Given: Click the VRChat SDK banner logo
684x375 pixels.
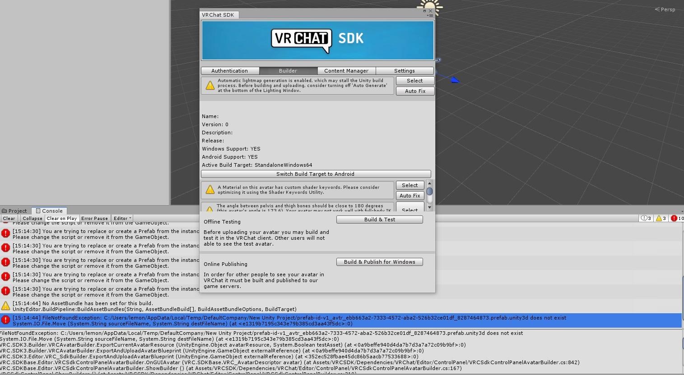Looking at the screenshot, I should [x=317, y=40].
